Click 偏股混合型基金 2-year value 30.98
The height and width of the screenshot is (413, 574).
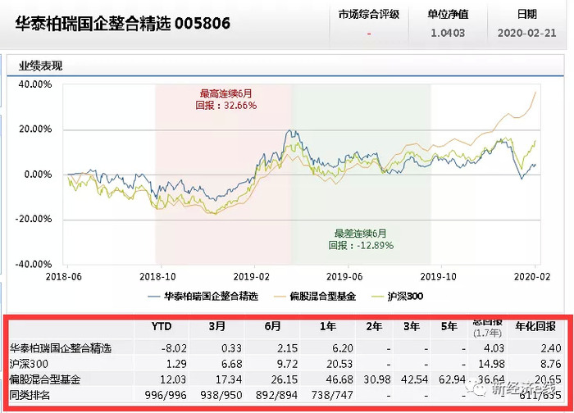pyautogui.click(x=377, y=379)
